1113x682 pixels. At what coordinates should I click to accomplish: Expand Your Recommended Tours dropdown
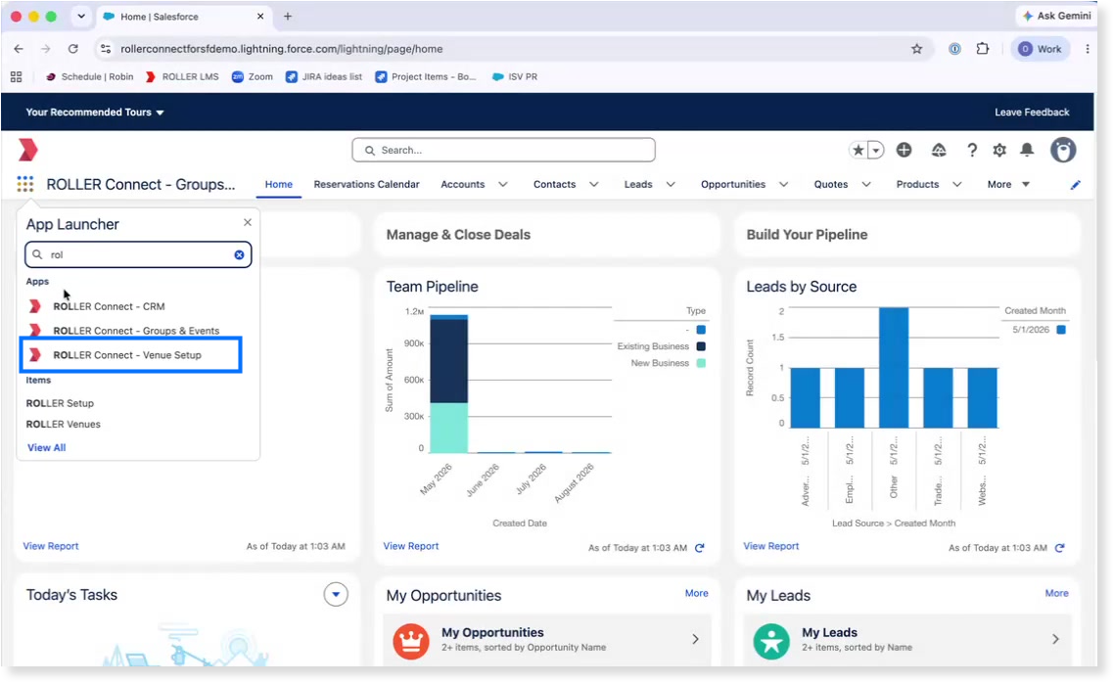point(94,113)
